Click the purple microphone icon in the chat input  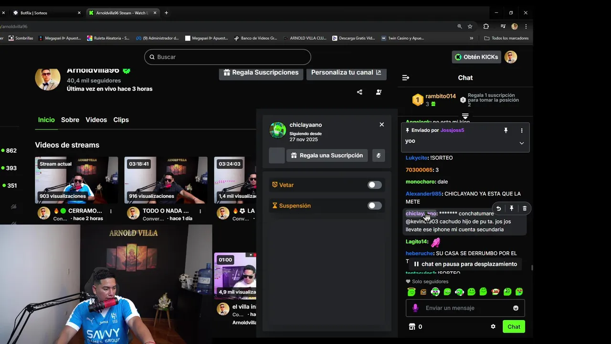click(415, 308)
